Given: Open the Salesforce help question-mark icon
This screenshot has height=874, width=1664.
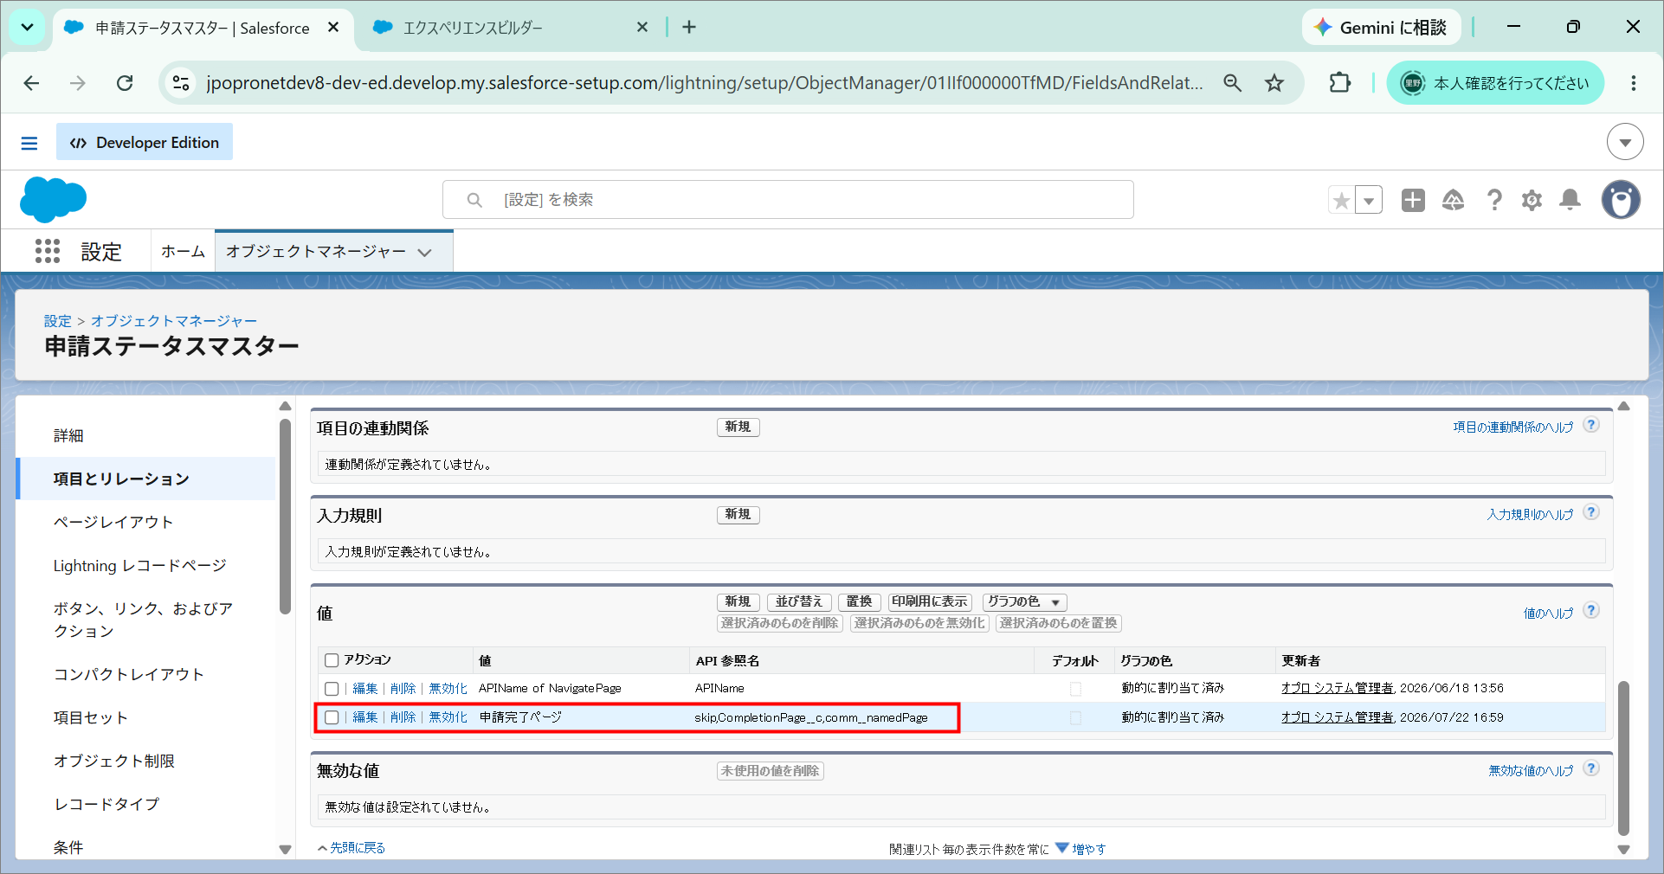Looking at the screenshot, I should click(x=1494, y=200).
